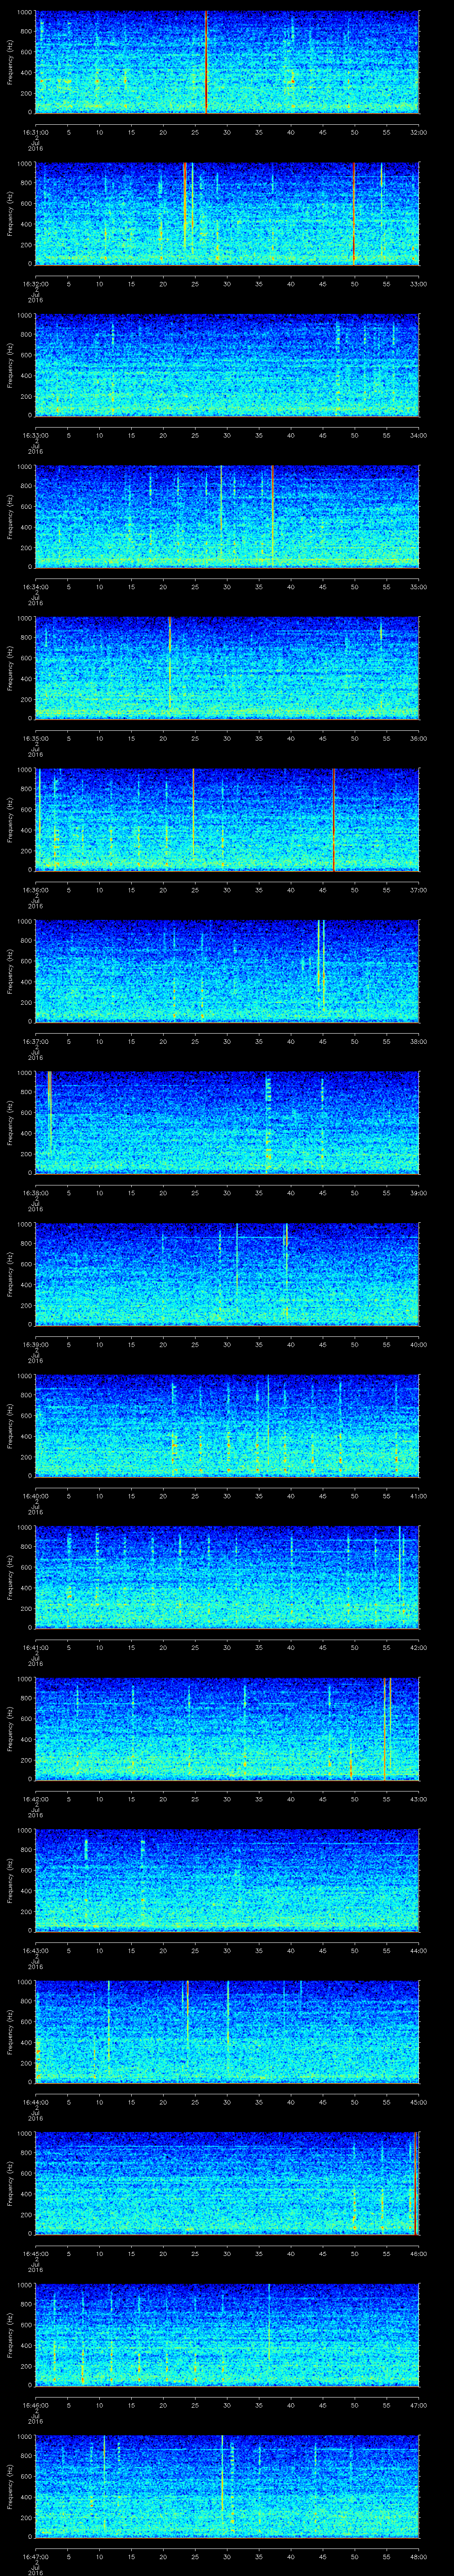Screen dimensions: 454x2576
Task: Click the spectrogram plot starting at 16:40:00
Action: [227, 1425]
